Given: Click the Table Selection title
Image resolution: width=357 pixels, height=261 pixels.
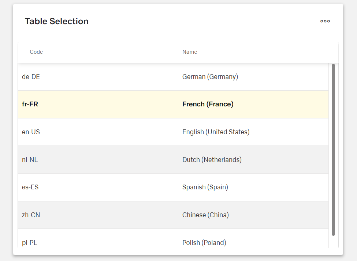Looking at the screenshot, I should [56, 21].
